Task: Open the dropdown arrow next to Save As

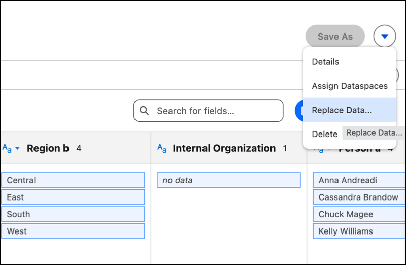Action: (385, 36)
